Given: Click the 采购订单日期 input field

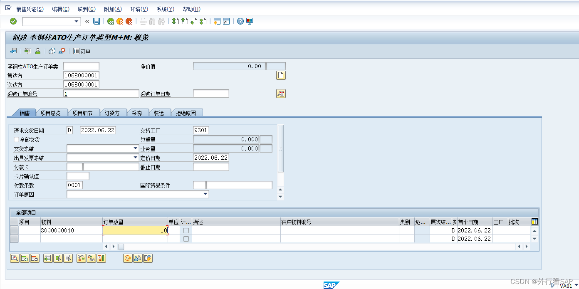Looking at the screenshot, I should [x=211, y=94].
